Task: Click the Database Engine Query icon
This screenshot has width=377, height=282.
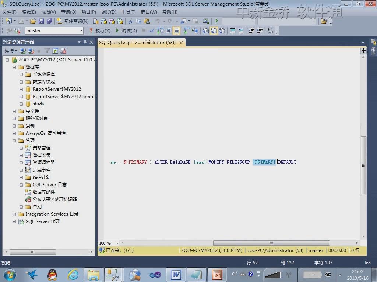Action: pos(95,21)
